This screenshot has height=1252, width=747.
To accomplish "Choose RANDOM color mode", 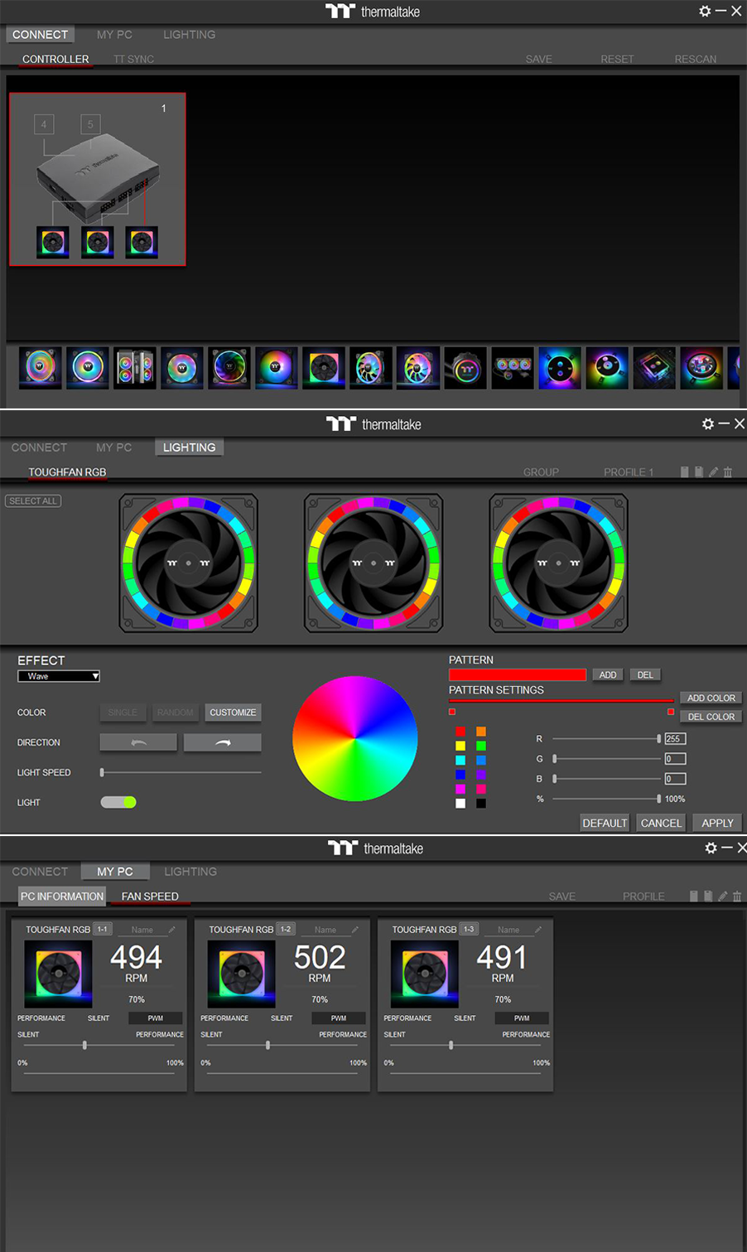I will pos(175,713).
